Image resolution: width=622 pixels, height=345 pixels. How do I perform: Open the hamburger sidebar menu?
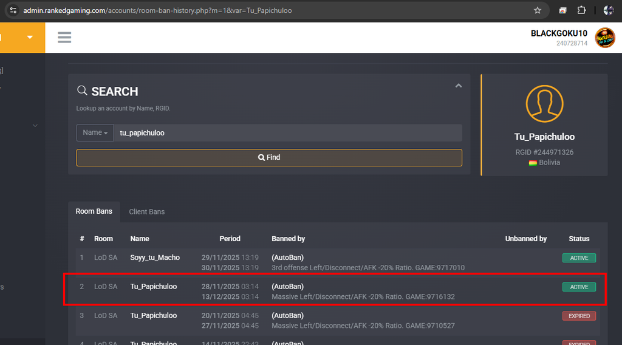64,37
